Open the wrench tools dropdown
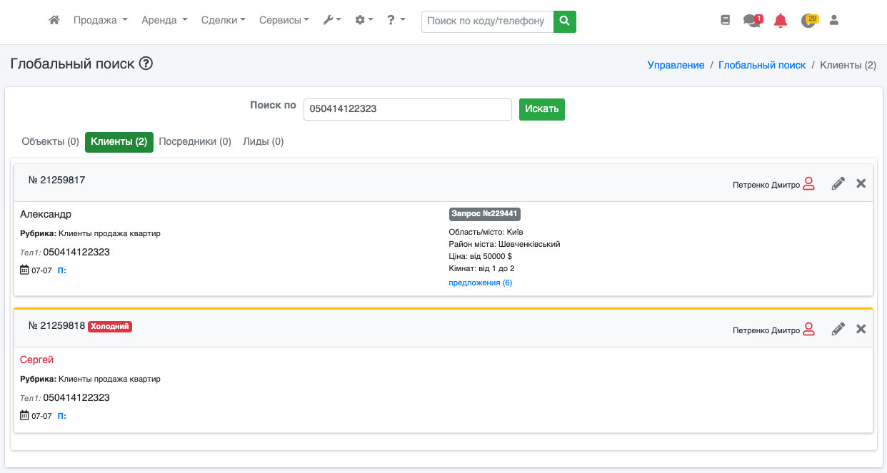This screenshot has width=887, height=473. [332, 21]
